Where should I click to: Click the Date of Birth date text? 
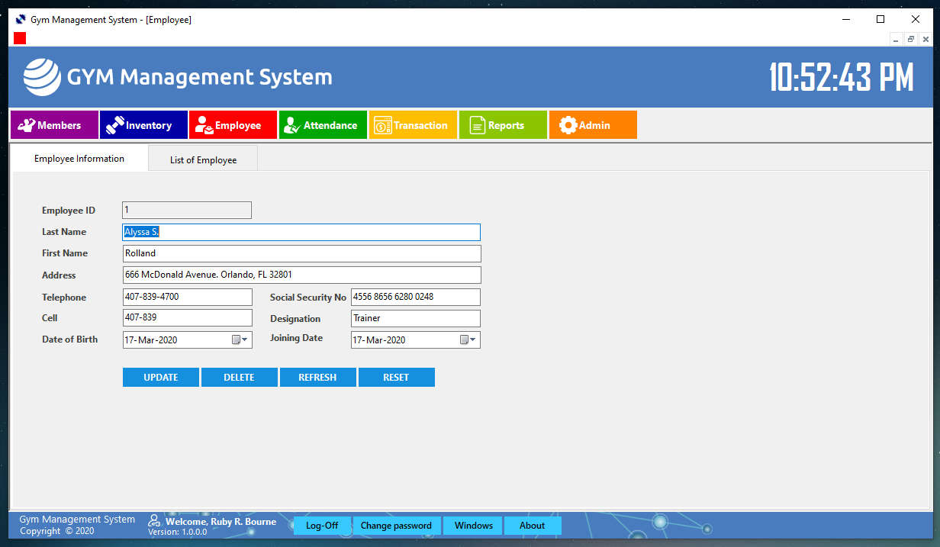tap(151, 340)
